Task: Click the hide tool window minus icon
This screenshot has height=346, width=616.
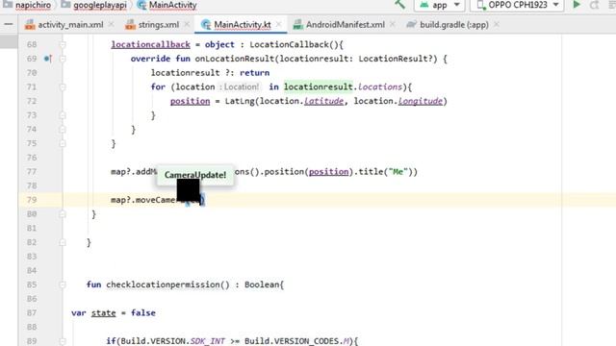Action: (x=9, y=24)
